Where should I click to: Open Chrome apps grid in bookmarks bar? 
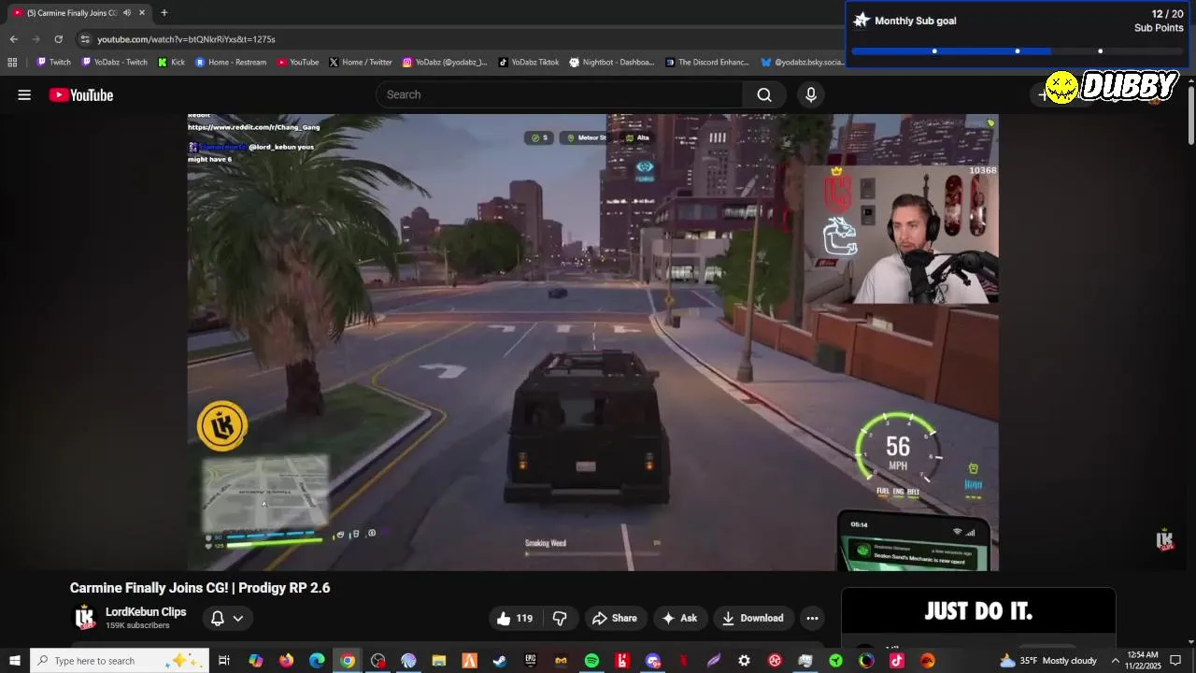(12, 63)
